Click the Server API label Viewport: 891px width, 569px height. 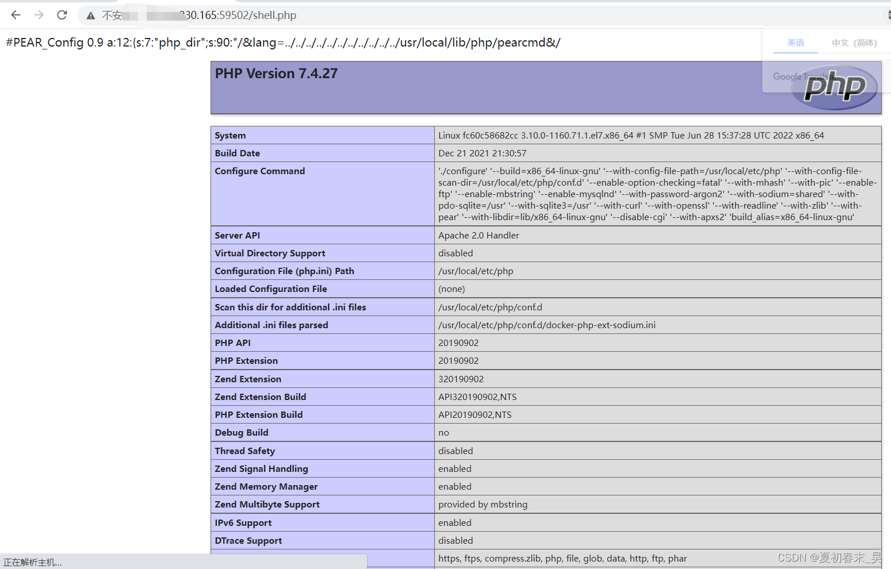[x=238, y=236]
